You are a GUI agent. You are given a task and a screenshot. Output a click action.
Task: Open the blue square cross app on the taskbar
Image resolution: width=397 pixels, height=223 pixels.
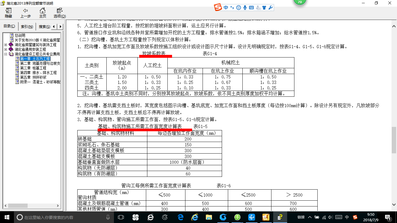tap(251, 217)
